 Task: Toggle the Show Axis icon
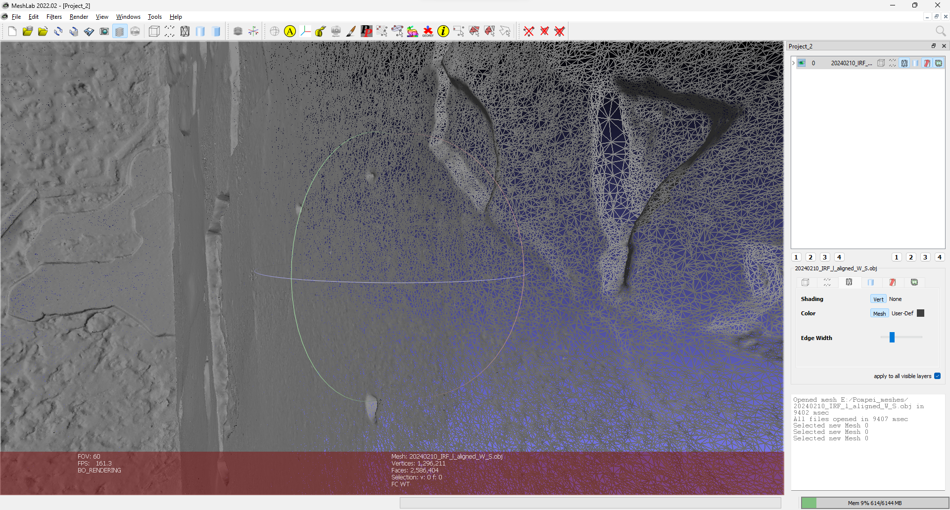pos(253,32)
